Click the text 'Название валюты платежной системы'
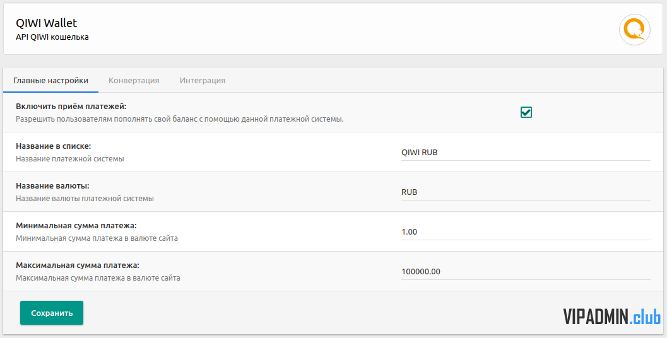This screenshot has height=338, width=667. [x=85, y=199]
